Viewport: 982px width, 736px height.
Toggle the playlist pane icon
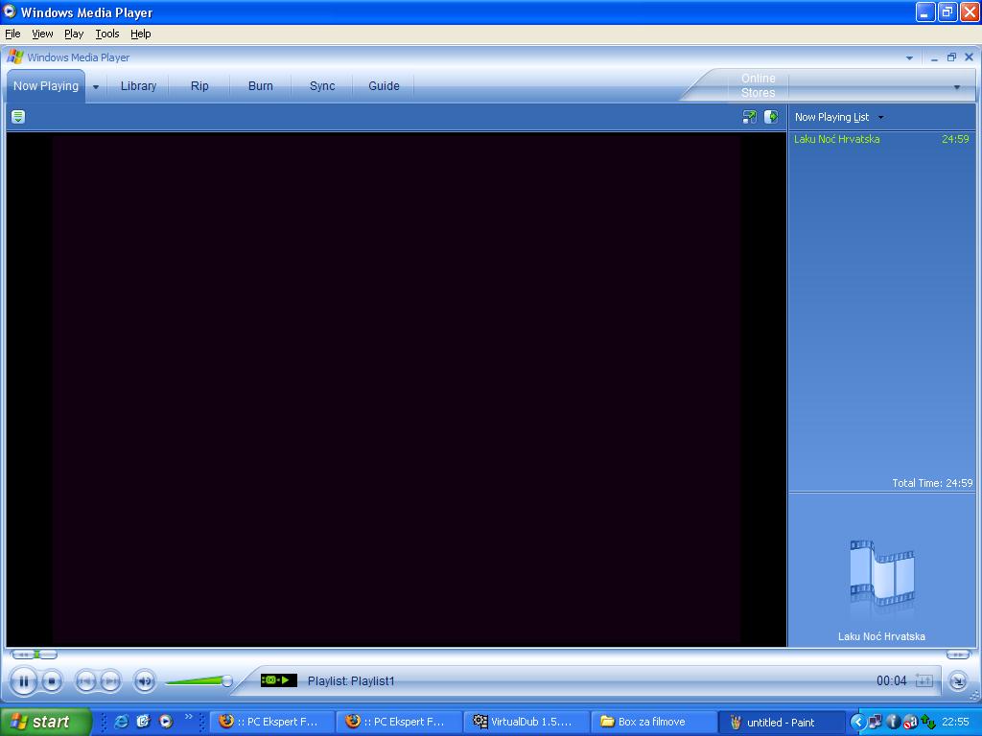pos(771,117)
